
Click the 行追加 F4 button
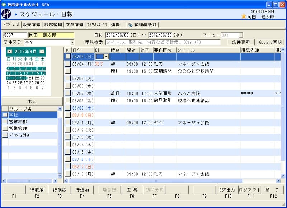[82, 190]
